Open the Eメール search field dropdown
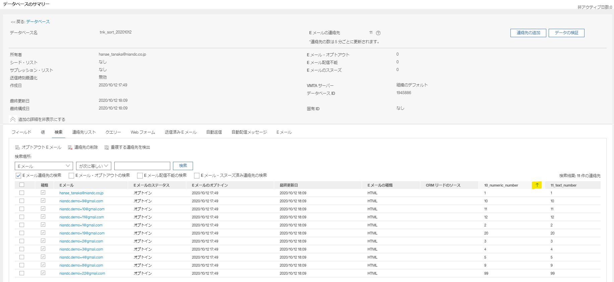This screenshot has width=614, height=282. pyautogui.click(x=44, y=166)
